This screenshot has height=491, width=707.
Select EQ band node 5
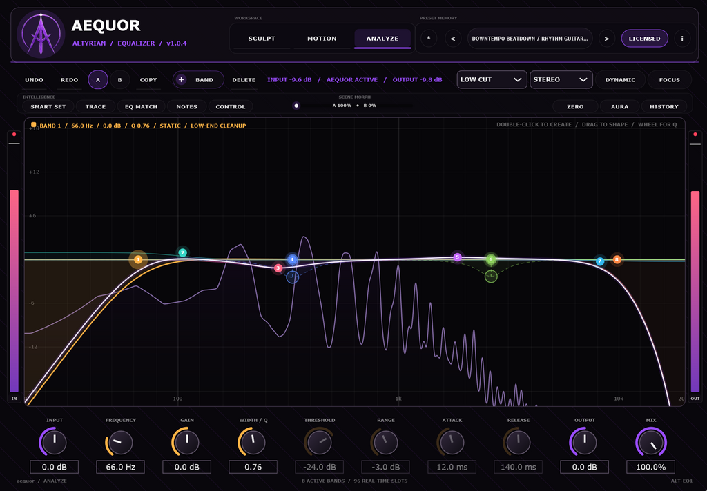coord(457,257)
